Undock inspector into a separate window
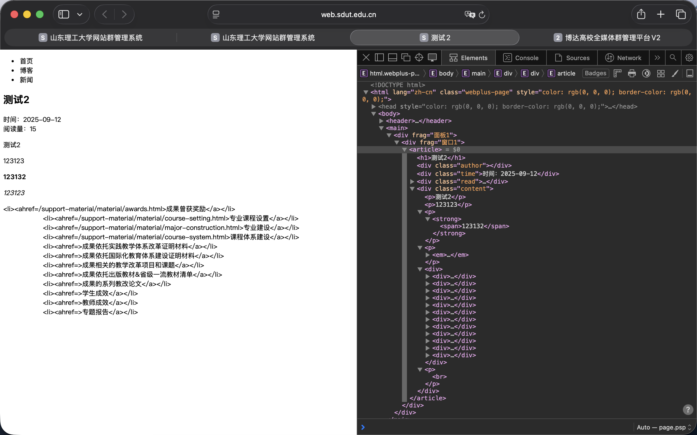 (x=405, y=57)
